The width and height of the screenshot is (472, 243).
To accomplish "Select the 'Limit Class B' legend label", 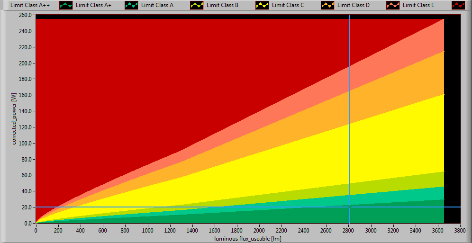I will pos(222,5).
